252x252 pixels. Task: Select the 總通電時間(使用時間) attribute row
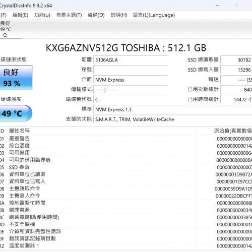coord(126,217)
